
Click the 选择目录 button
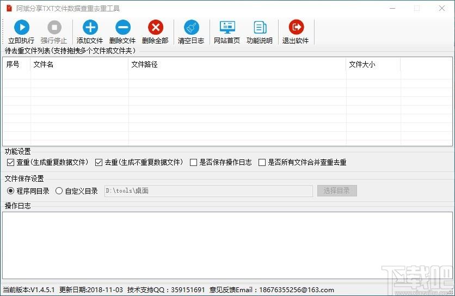pos(337,190)
